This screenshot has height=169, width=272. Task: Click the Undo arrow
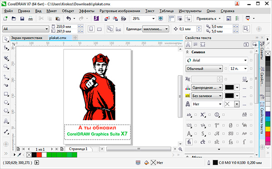(68, 19)
